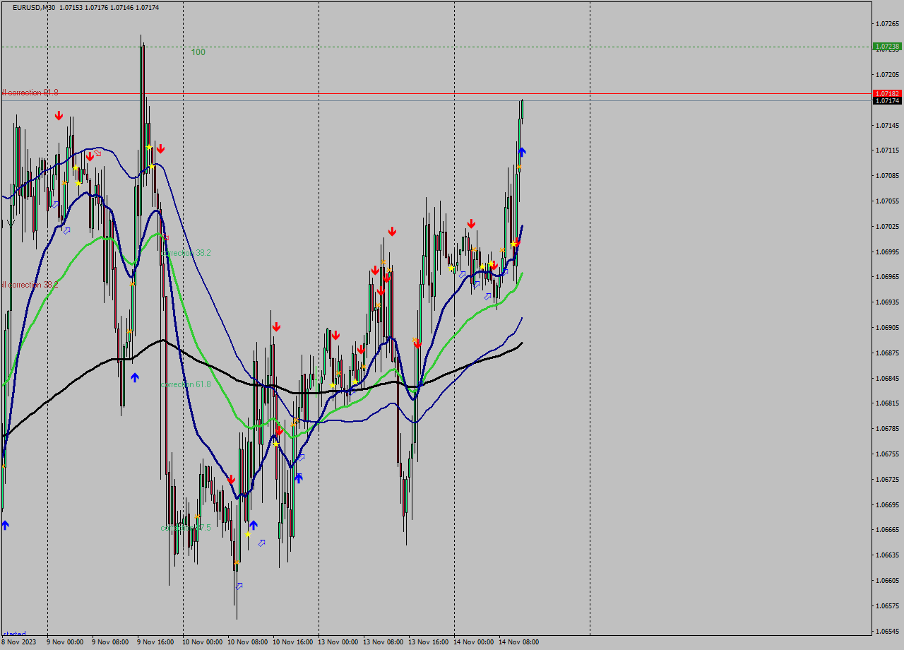Viewport: 904px width, 650px height.
Task: Click the '9 Nov 16:00' date label
Action: tap(157, 642)
